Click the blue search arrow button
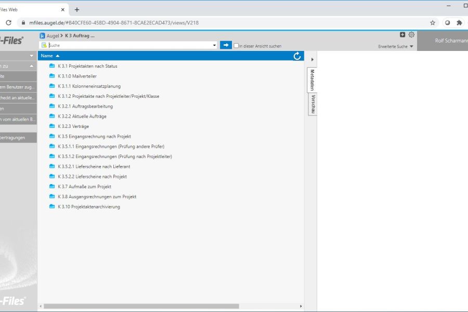Viewport: 468px width, 312px height. pyautogui.click(x=226, y=45)
